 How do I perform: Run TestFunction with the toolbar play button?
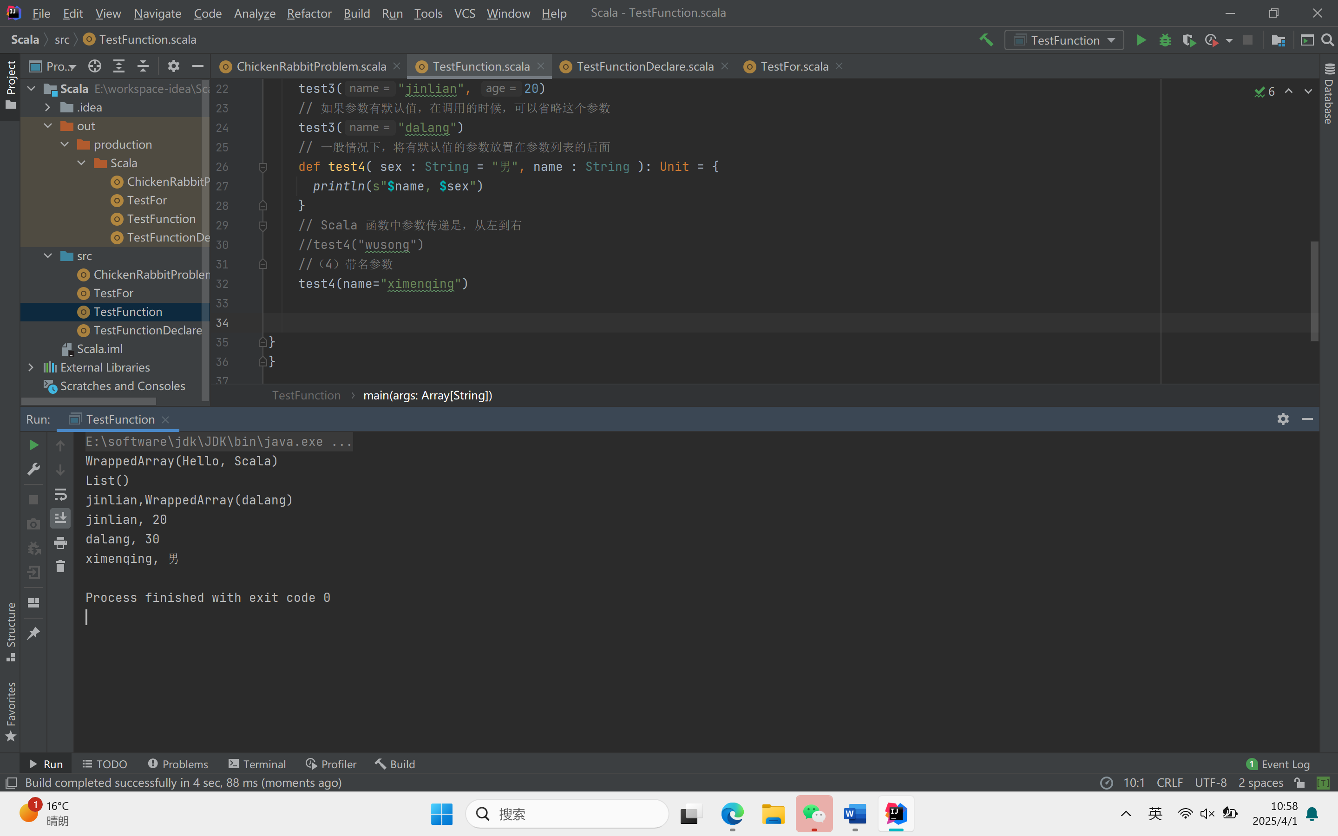pyautogui.click(x=1141, y=40)
